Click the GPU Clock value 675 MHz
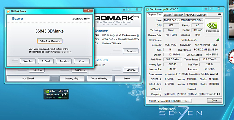234x120 pixels. point(169,79)
